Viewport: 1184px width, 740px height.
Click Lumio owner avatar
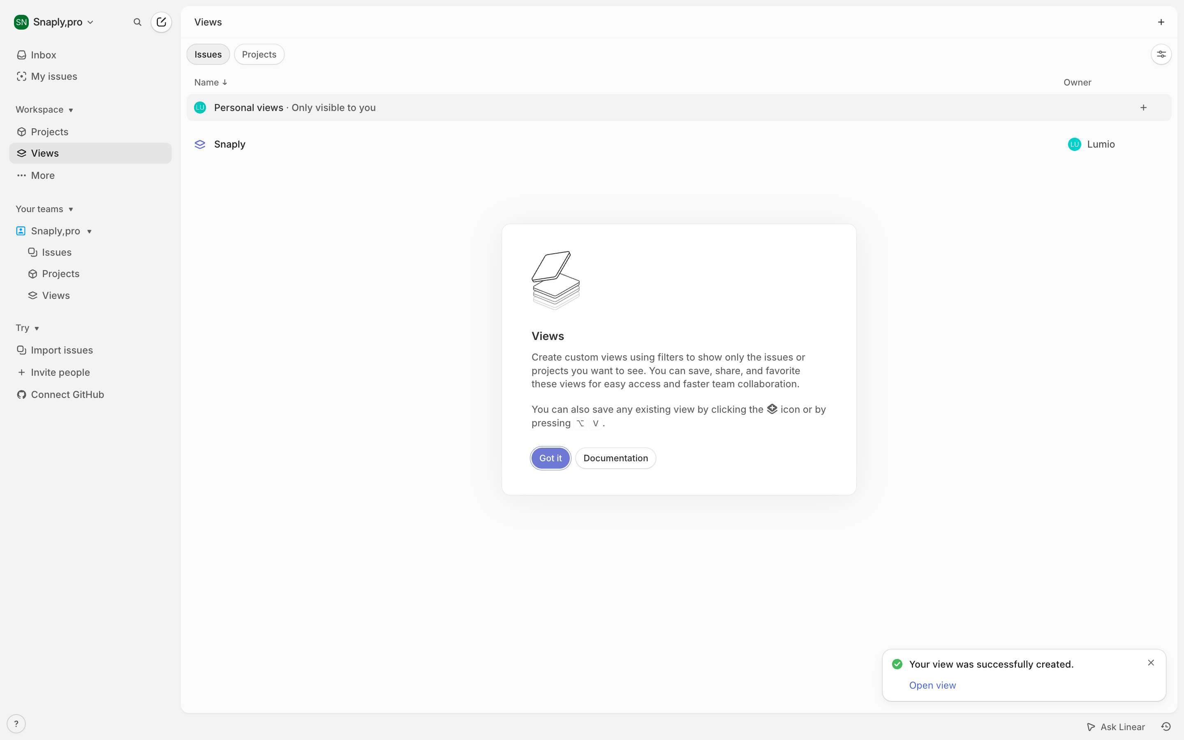tap(1074, 144)
